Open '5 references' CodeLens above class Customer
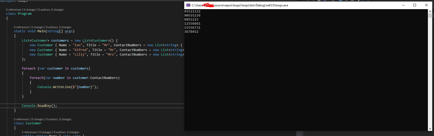The height and width of the screenshot is (136, 434). [x=22, y=119]
